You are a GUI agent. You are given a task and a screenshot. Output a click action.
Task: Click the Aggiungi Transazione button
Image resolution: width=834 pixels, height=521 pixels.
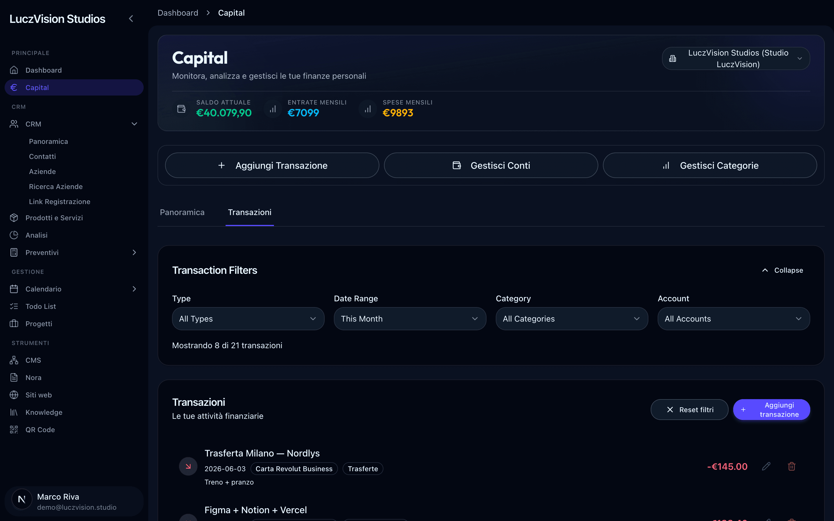pyautogui.click(x=272, y=165)
